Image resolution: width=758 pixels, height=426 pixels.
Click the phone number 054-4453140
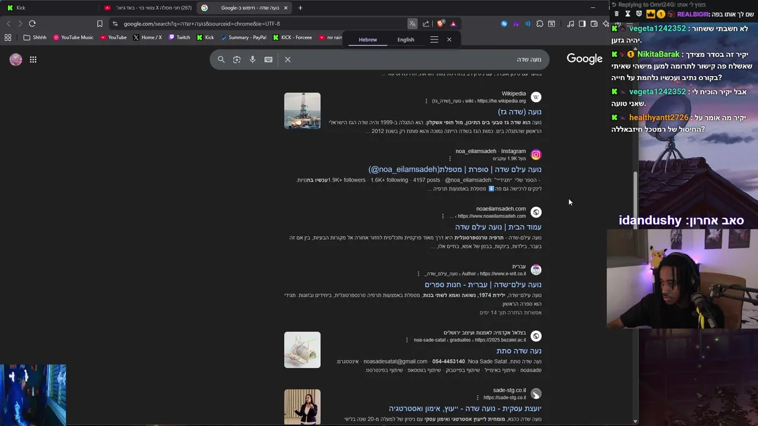click(x=449, y=362)
